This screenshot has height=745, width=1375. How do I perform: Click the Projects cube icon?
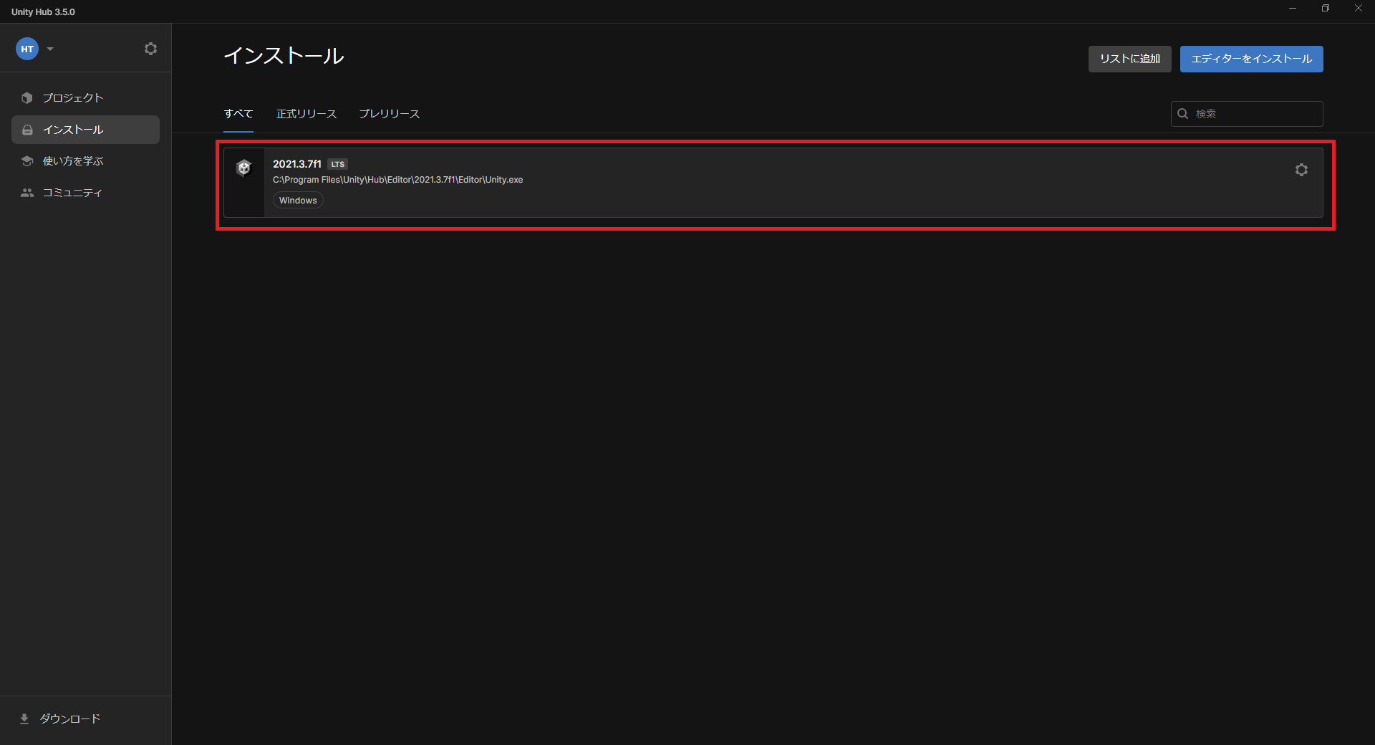(x=27, y=98)
